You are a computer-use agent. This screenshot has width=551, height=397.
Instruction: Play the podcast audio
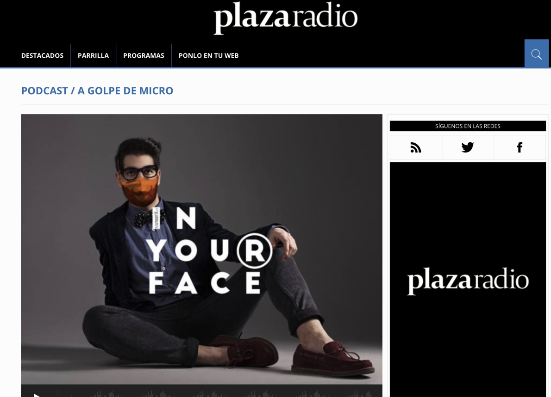point(37,395)
